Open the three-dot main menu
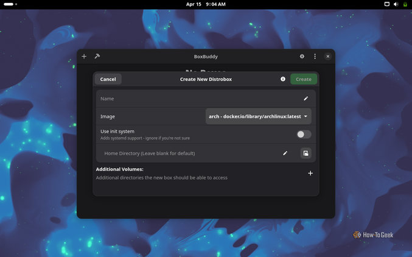The image size is (412, 257). (x=315, y=56)
